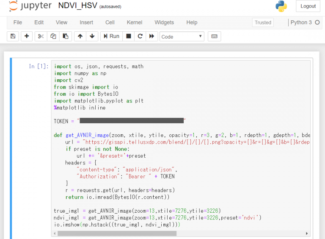325x239 pixels.
Task: Copy the selected cells
Action: 53,36
